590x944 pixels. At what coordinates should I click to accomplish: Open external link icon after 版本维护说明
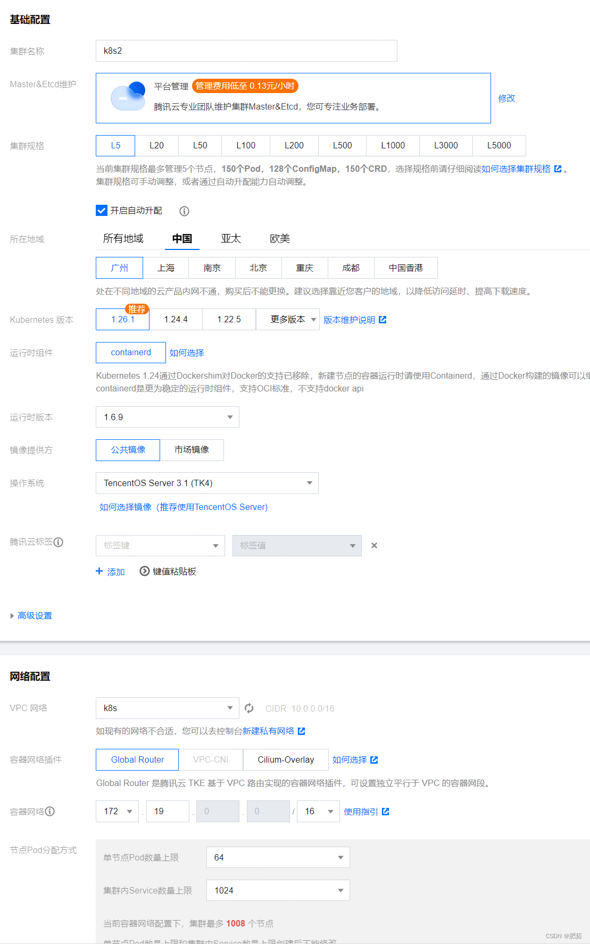click(383, 320)
